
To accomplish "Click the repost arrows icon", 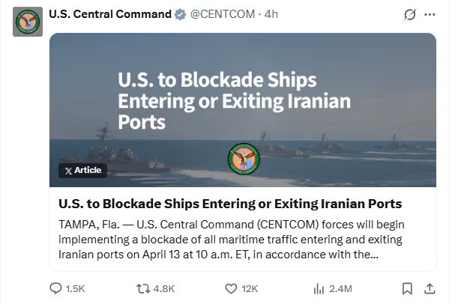I will coord(143,288).
